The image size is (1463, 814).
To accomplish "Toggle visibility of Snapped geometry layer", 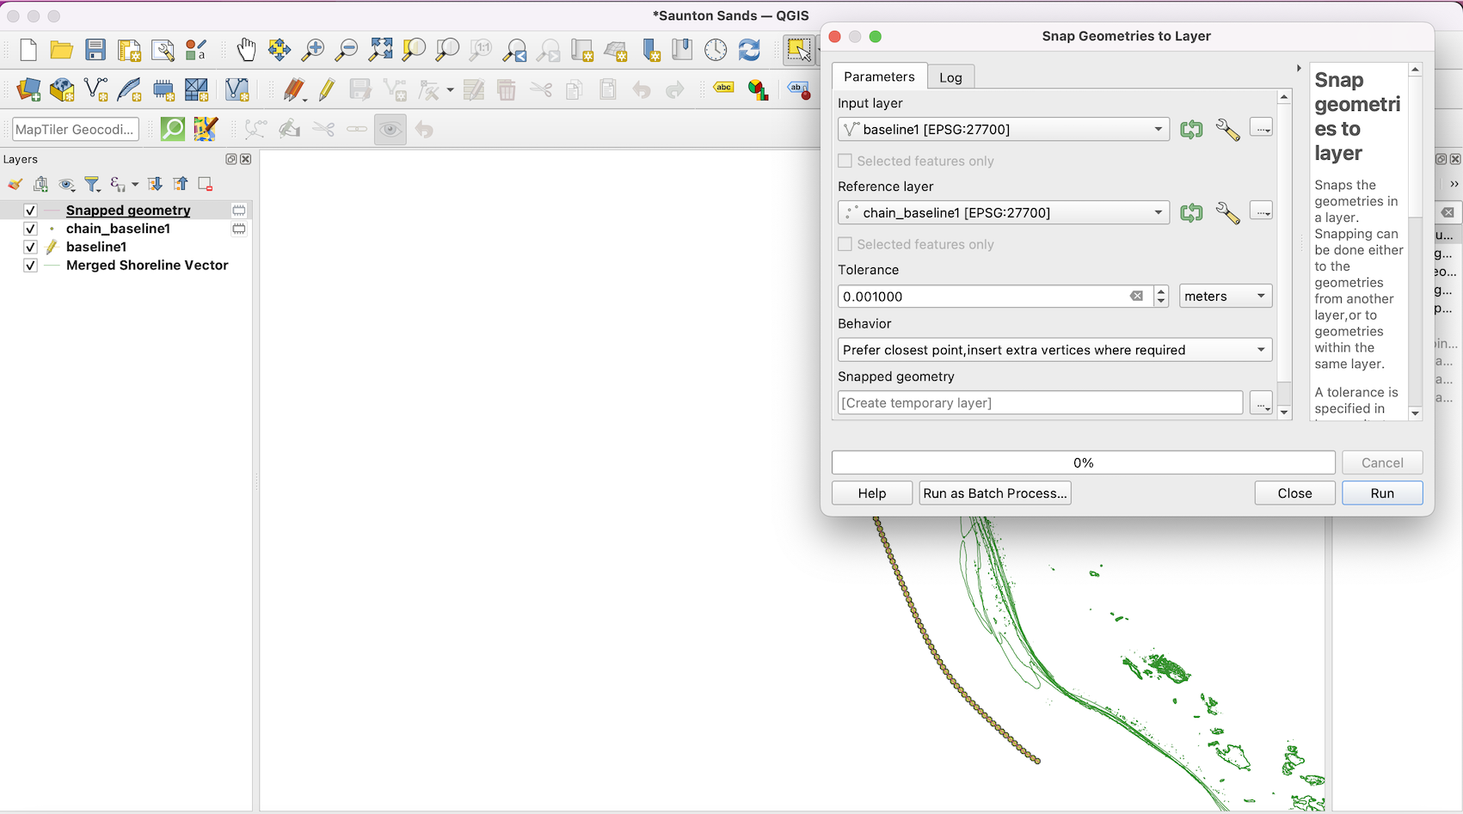I will coord(30,211).
